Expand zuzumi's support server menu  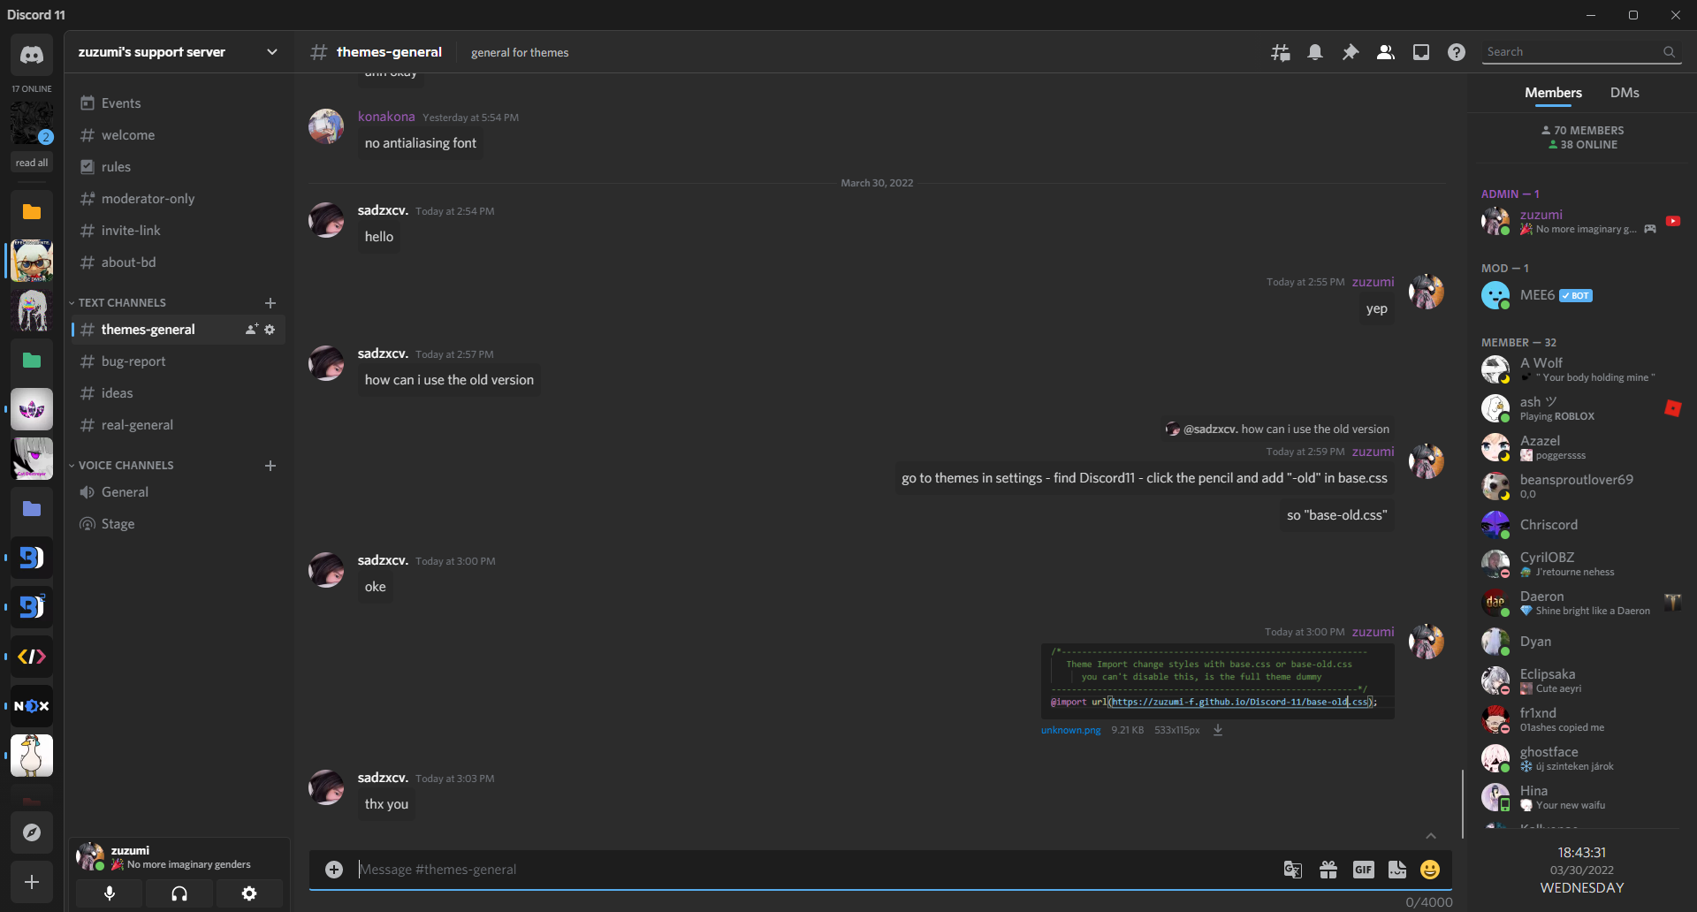pyautogui.click(x=177, y=52)
